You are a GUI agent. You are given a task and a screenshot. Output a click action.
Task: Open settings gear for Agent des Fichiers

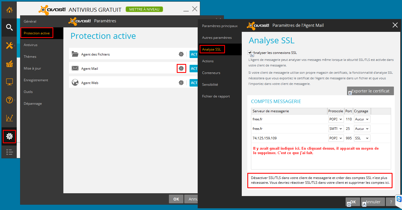[181, 54]
